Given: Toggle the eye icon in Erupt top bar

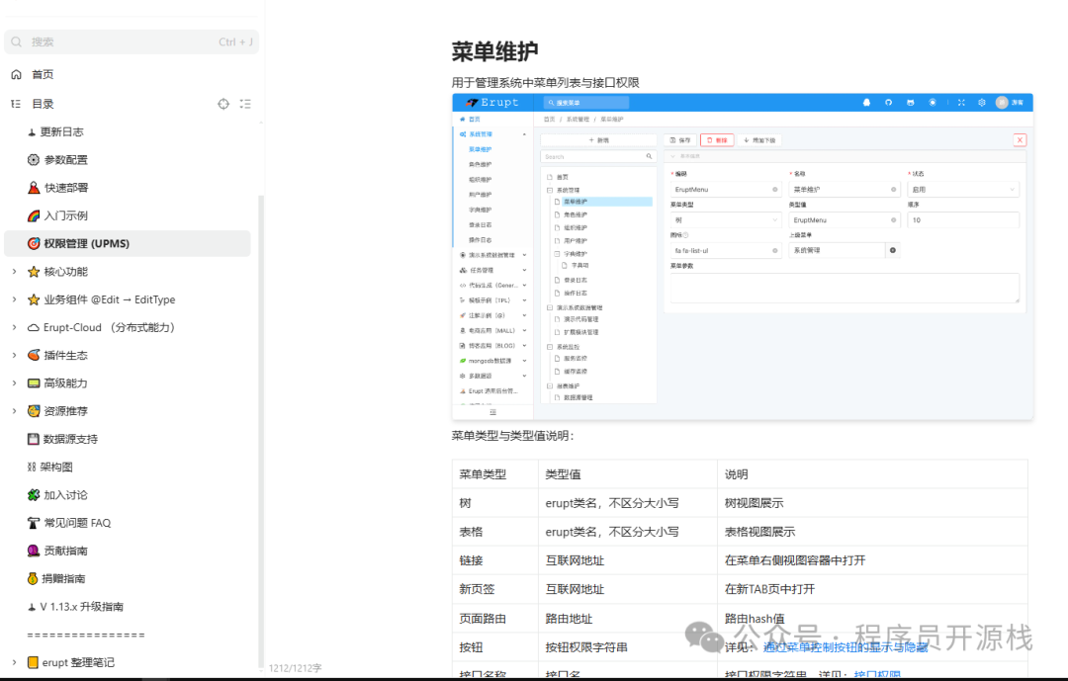Looking at the screenshot, I should (x=933, y=101).
